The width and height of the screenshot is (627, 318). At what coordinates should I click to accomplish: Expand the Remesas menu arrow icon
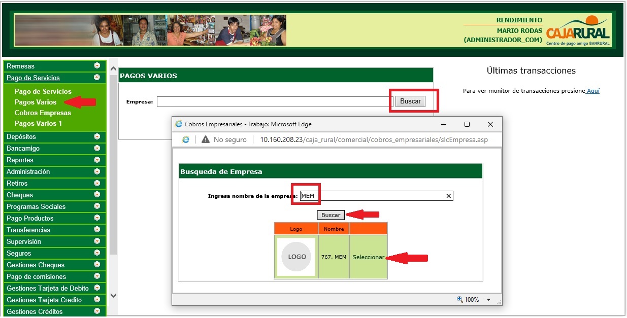click(97, 66)
